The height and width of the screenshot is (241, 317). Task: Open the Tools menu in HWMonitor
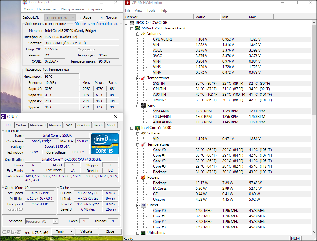(x=151, y=10)
